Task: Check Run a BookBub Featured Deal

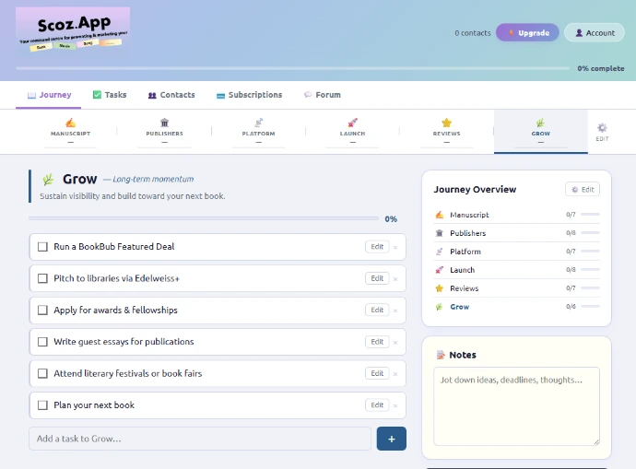Action: point(42,247)
